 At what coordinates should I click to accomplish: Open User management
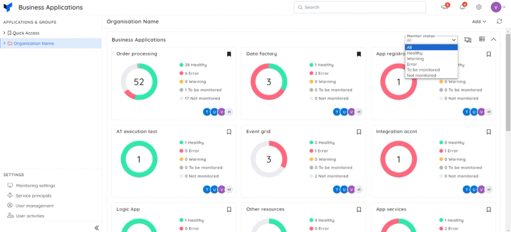click(35, 206)
